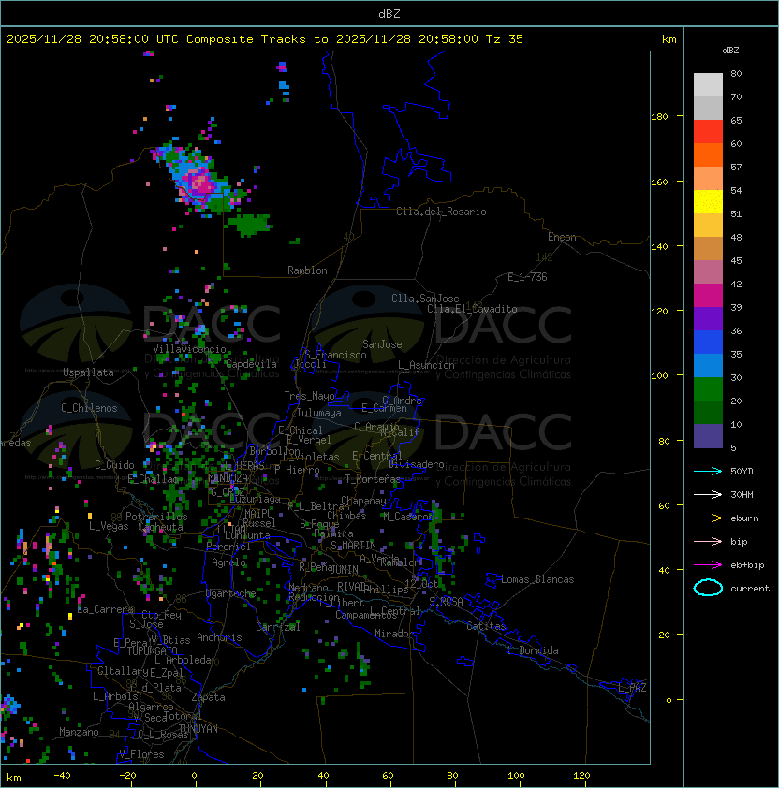
Task: Click the pink bip arrow legend symbol
Action: 708,541
